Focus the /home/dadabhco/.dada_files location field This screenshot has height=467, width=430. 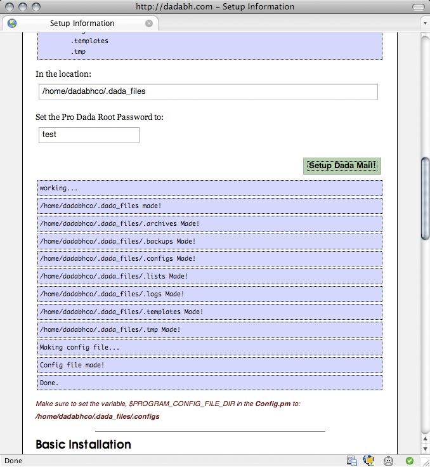[x=208, y=91]
